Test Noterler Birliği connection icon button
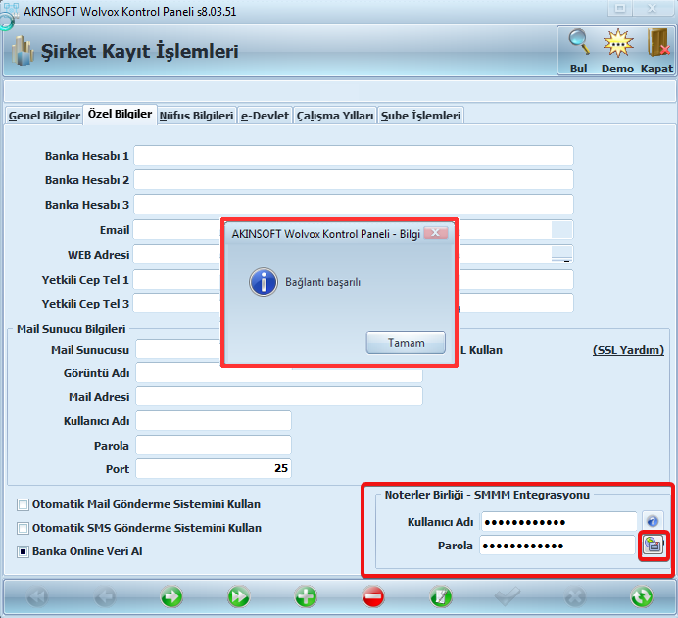The width and height of the screenshot is (678, 618). point(653,545)
